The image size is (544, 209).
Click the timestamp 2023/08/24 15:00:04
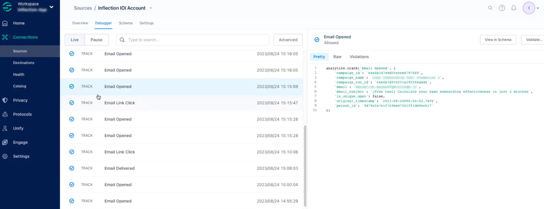pyautogui.click(x=277, y=185)
